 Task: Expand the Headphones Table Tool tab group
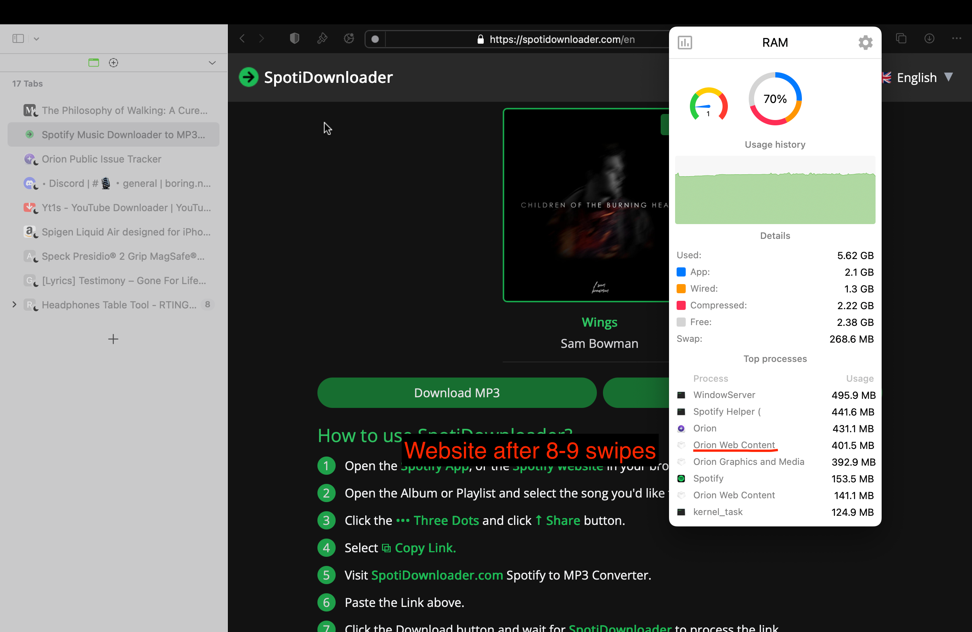pyautogui.click(x=14, y=305)
